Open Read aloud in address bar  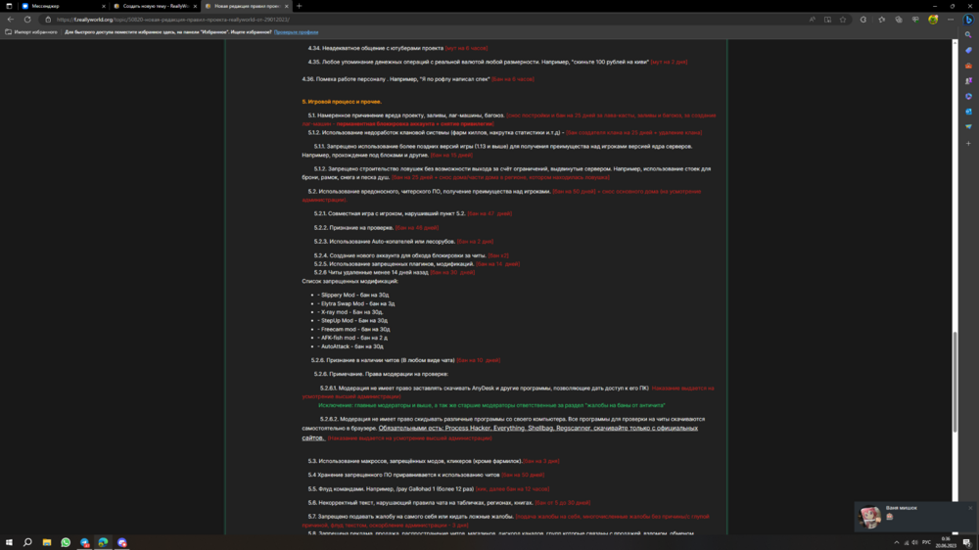(813, 20)
